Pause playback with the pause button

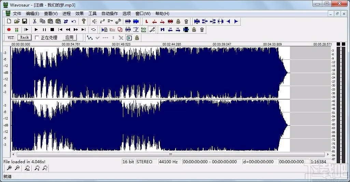[44, 29]
